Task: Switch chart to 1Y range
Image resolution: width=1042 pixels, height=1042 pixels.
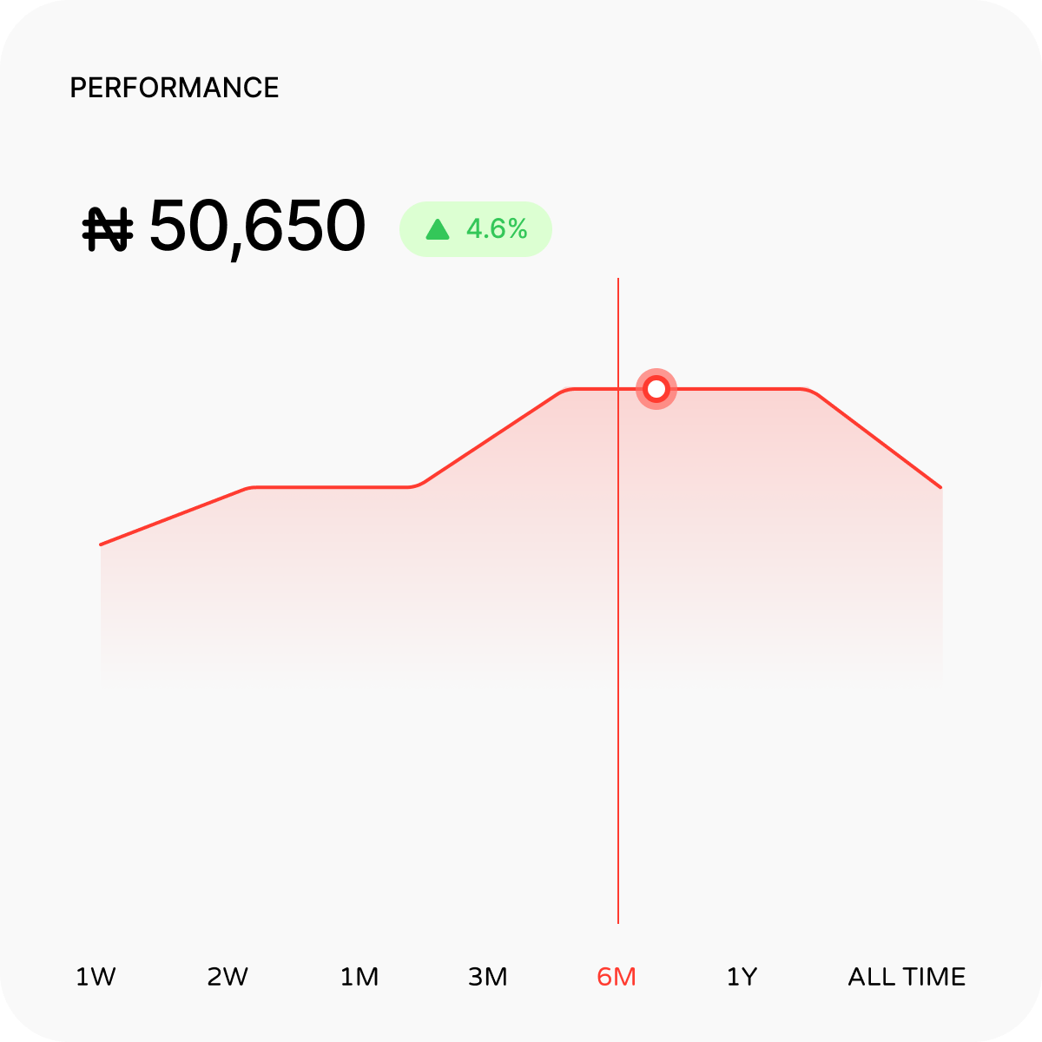Action: [742, 977]
